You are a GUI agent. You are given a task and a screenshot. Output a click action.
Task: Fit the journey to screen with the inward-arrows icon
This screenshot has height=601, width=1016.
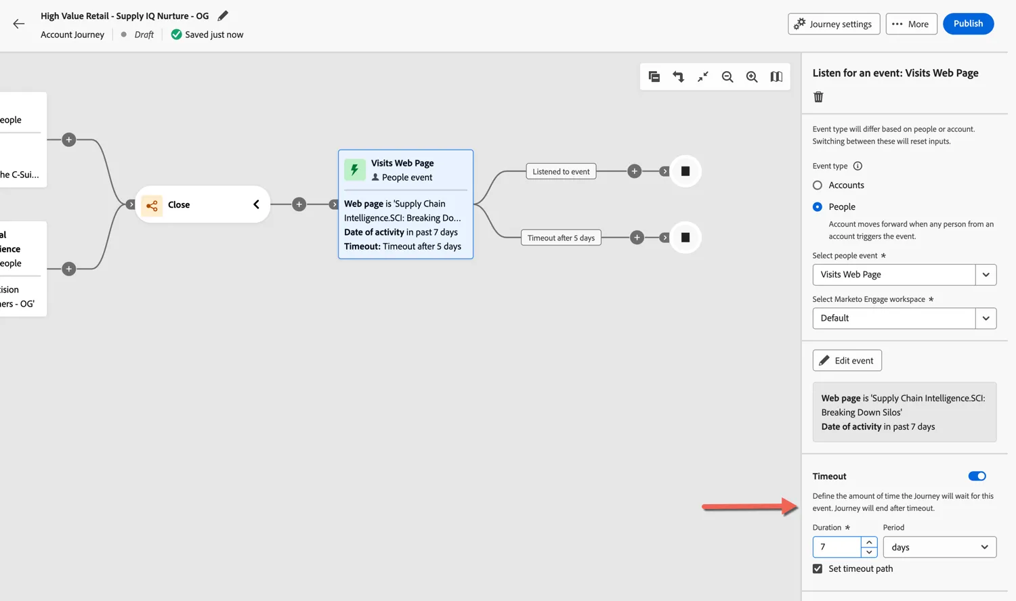[702, 76]
